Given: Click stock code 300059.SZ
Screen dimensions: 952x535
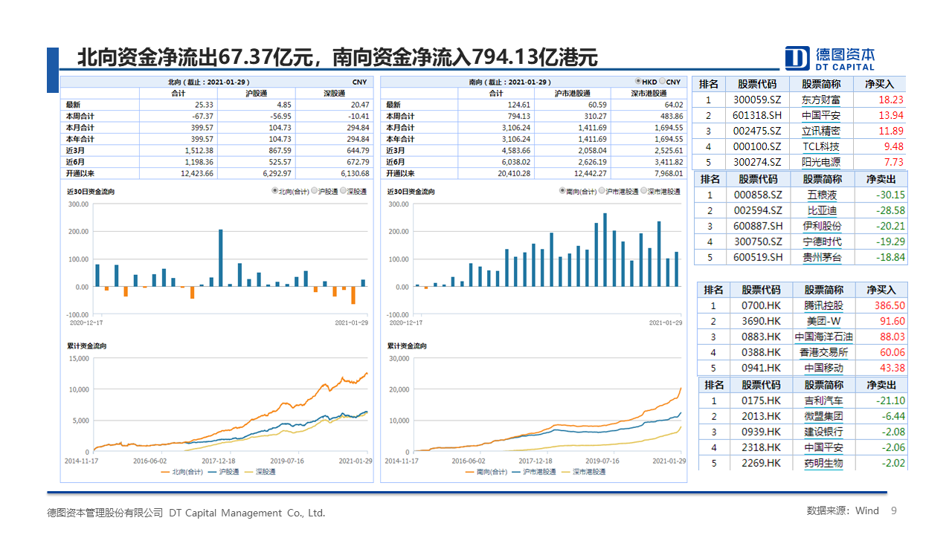Looking at the screenshot, I should (x=757, y=100).
